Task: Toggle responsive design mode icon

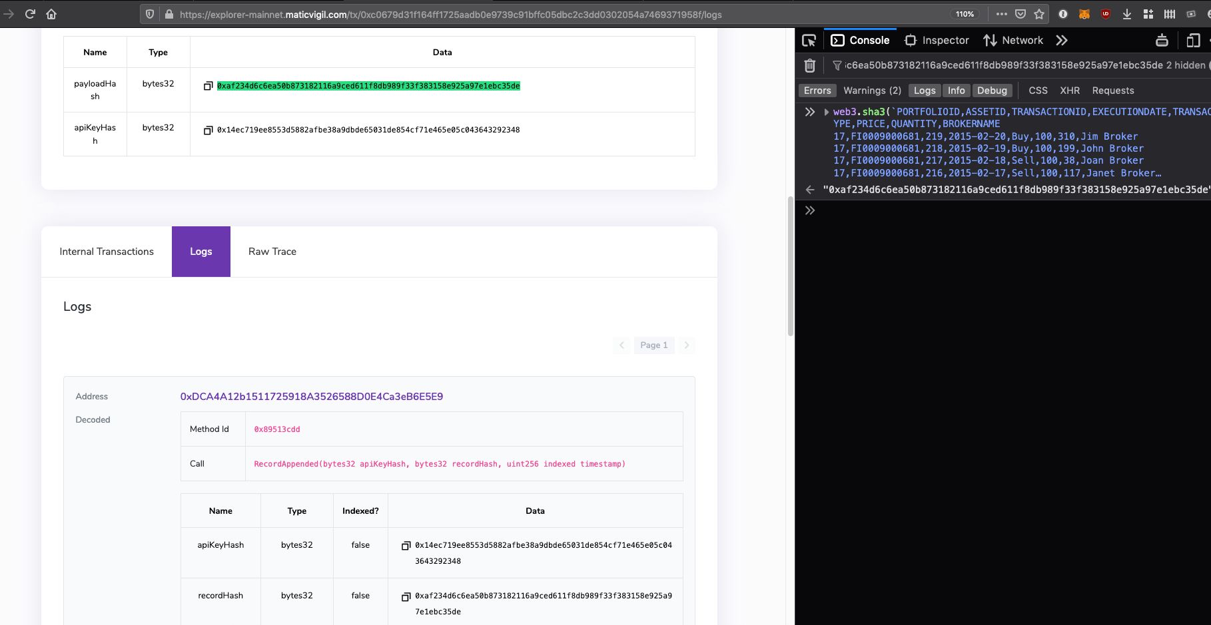Action: click(x=1193, y=41)
